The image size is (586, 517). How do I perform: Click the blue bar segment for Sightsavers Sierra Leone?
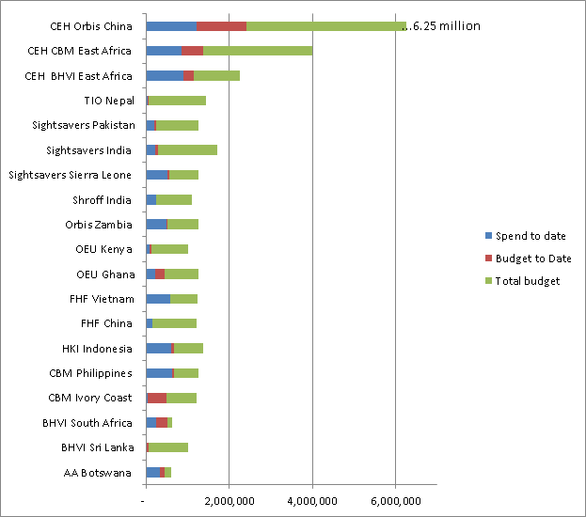157,175
